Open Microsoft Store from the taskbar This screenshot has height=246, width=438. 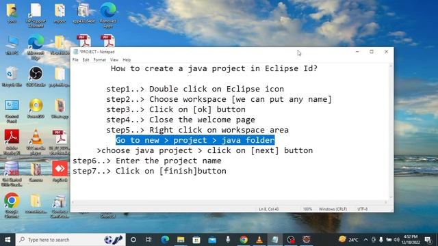pyautogui.click(x=196, y=240)
